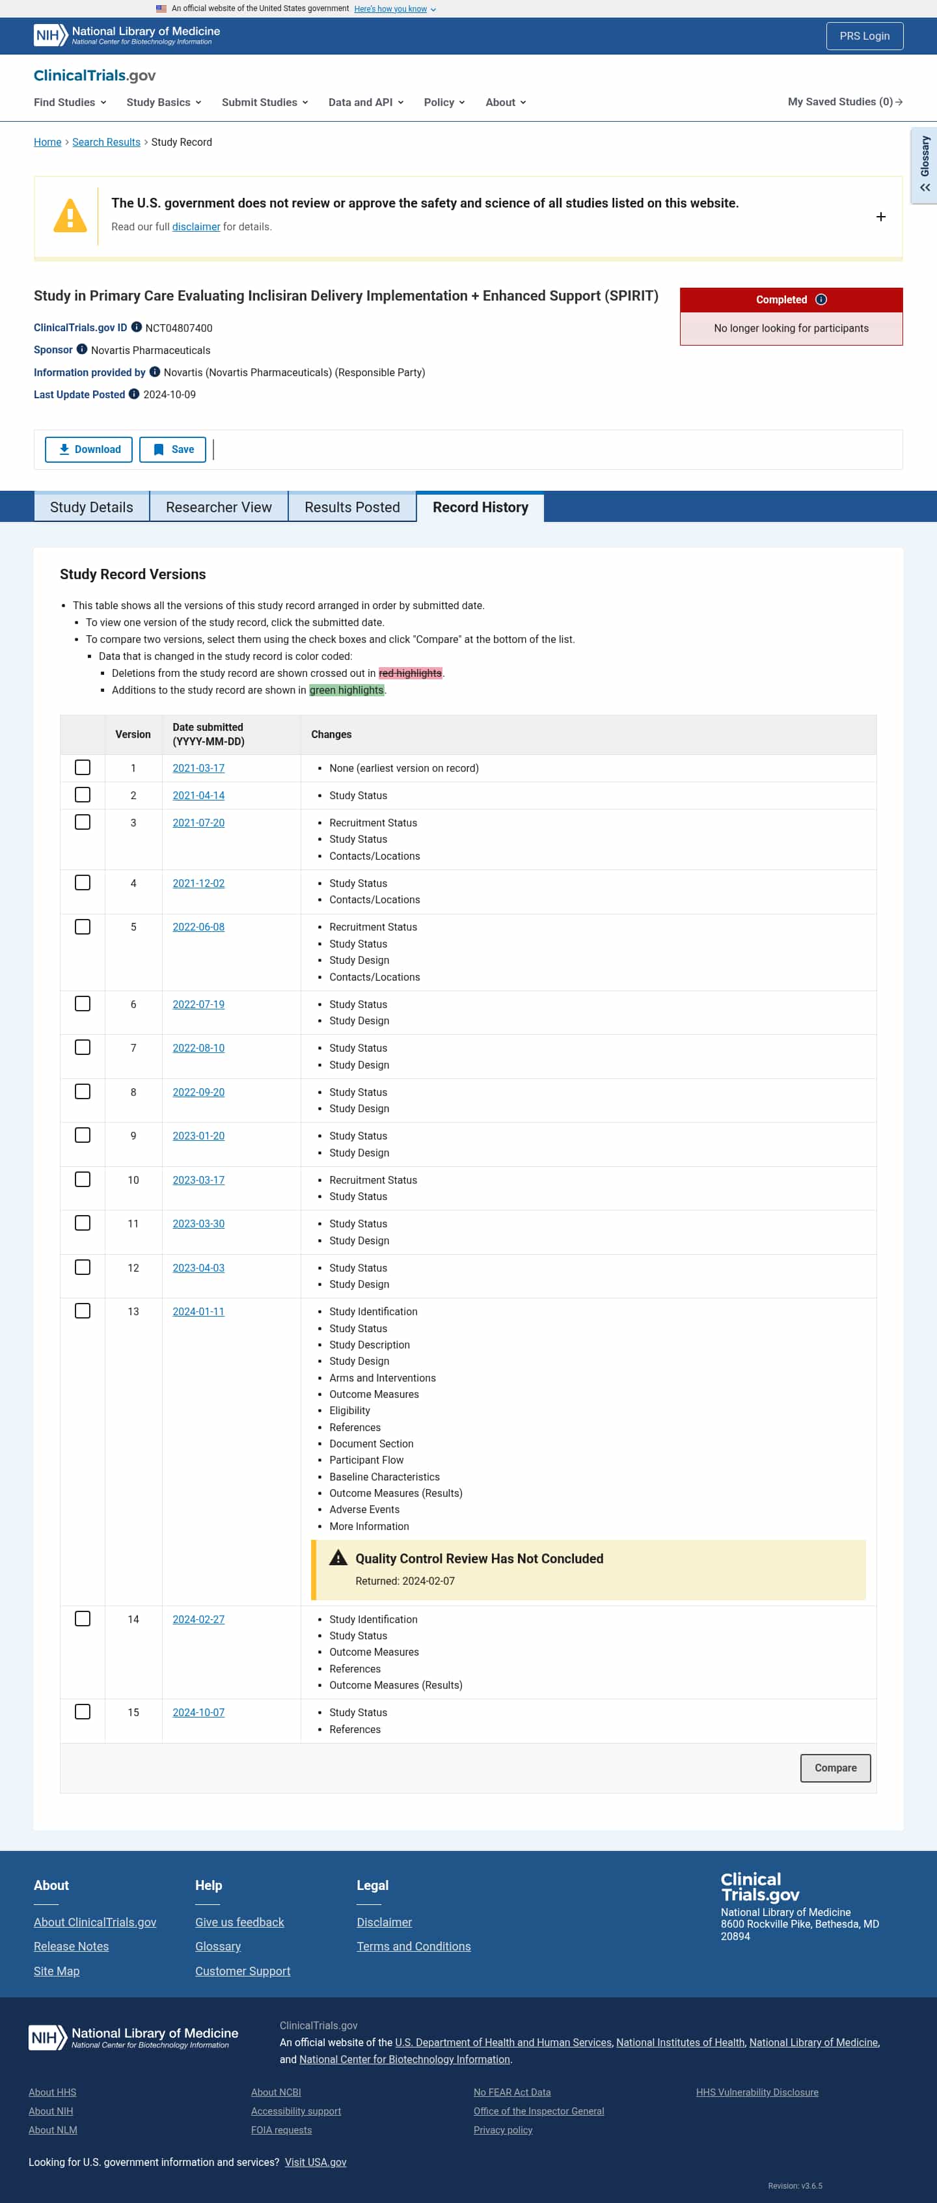This screenshot has width=937, height=2203.
Task: Click the Compare button
Action: [835, 1767]
